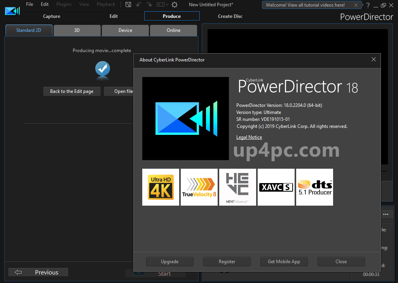Dismiss the tutorial videos welcome banner
398x283 pixels.
(x=356, y=5)
